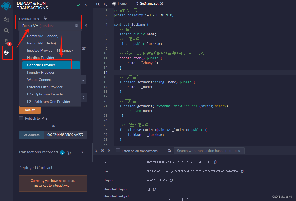Click the 'contract SetName {' code line
This screenshot has width=296, height=201.
(131, 25)
